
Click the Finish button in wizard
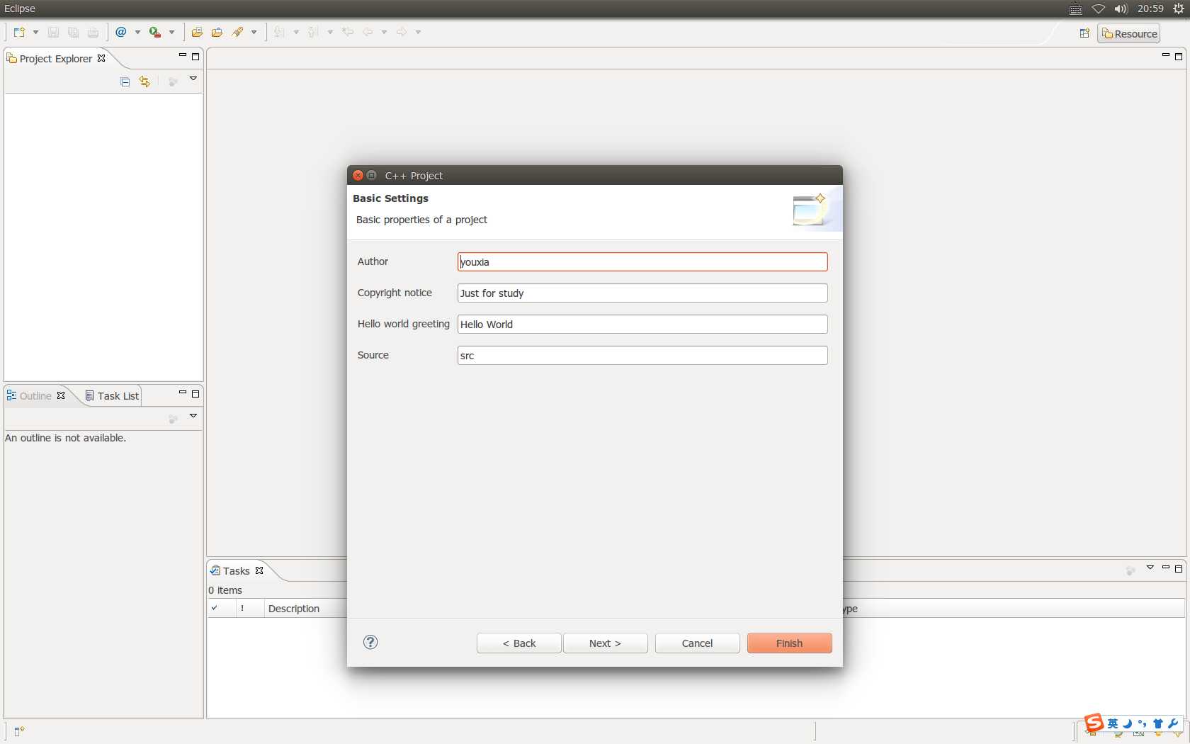[x=790, y=643]
